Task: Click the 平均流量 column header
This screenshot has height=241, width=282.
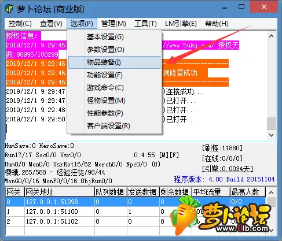Action: (211, 192)
